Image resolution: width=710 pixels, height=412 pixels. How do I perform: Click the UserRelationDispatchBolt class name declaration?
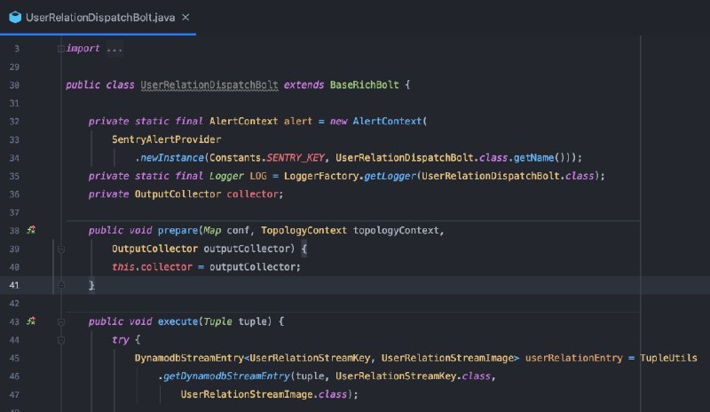(x=209, y=85)
